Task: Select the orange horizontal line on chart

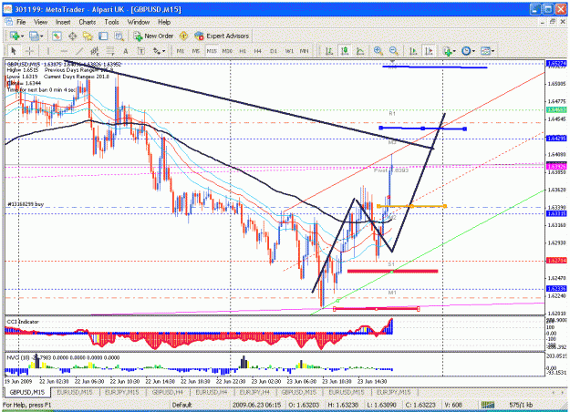Action: coord(412,206)
